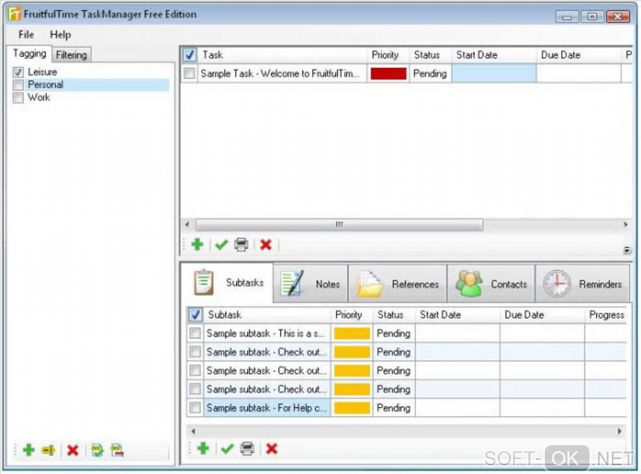Sort tasks by Due Date column header
The image size is (641, 474).
pyautogui.click(x=578, y=55)
